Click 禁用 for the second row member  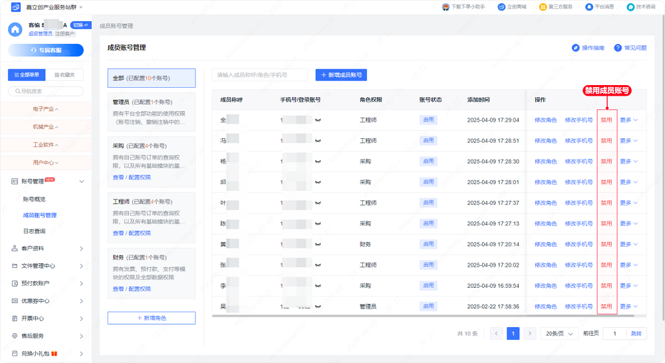pyautogui.click(x=606, y=141)
